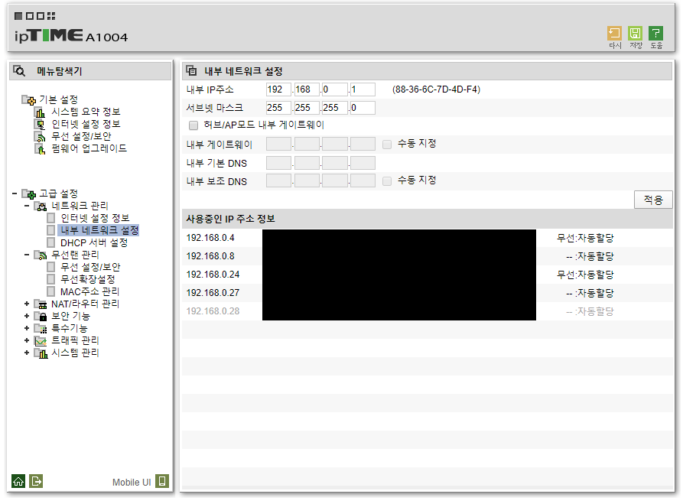This screenshot has height=504, width=683.
Task: Click the 무선랜 관리 wireless icon
Action: click(41, 255)
